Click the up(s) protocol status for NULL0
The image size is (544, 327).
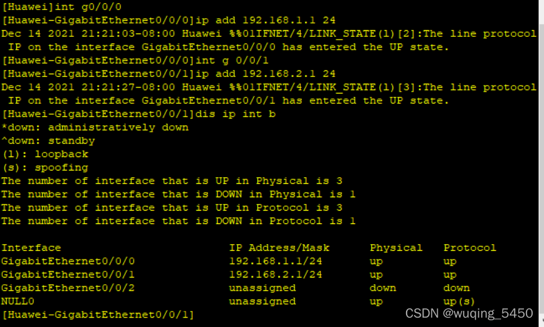[460, 301]
